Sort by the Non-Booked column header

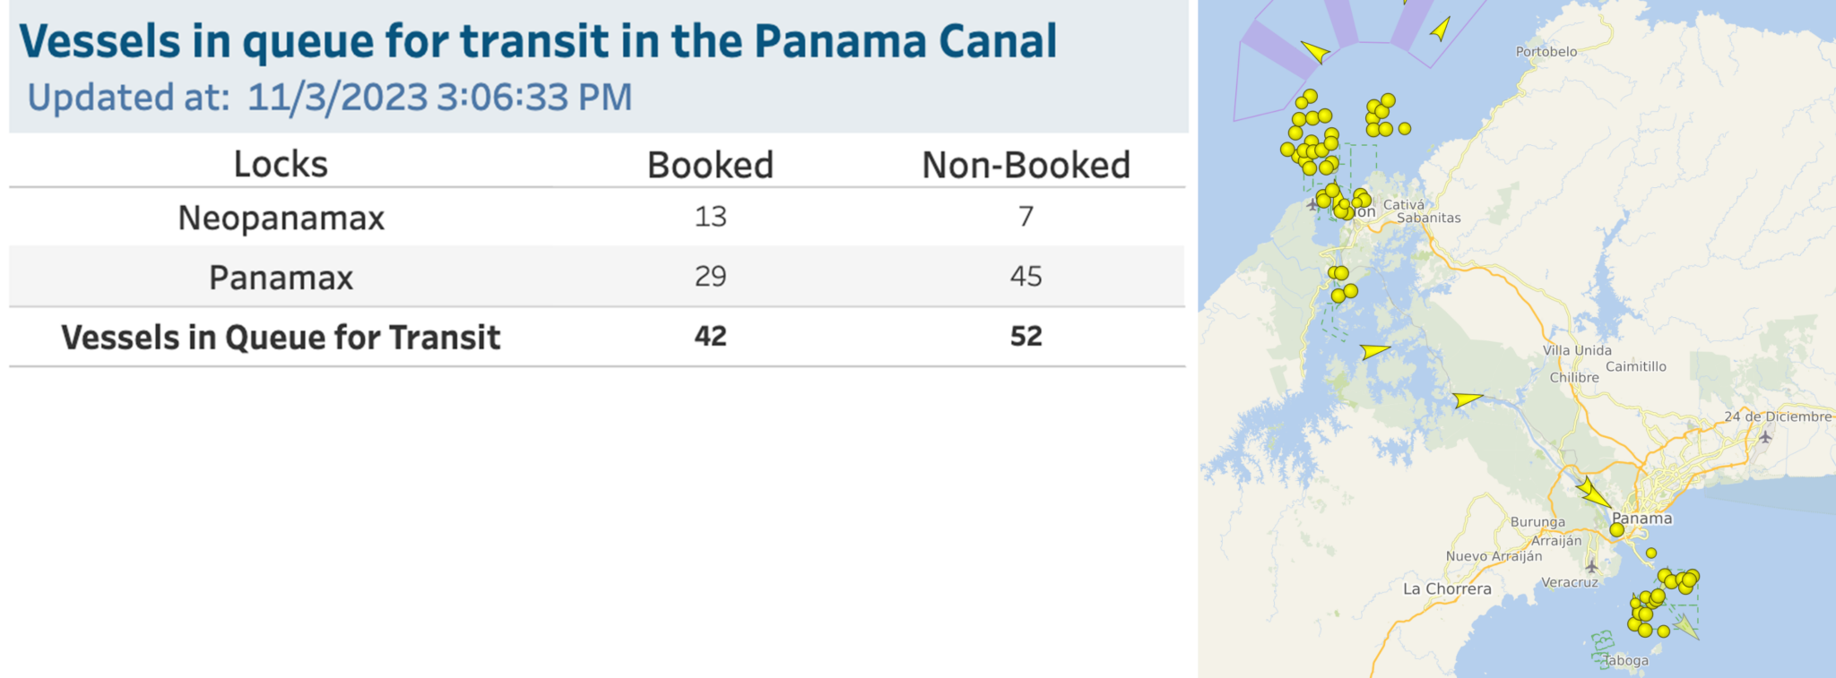tap(1026, 165)
